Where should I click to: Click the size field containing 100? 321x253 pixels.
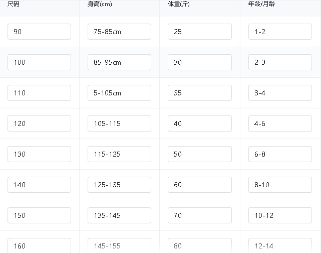(x=39, y=62)
